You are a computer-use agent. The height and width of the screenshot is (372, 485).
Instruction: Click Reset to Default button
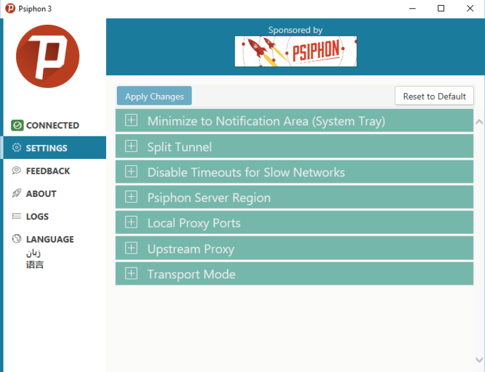coord(434,96)
